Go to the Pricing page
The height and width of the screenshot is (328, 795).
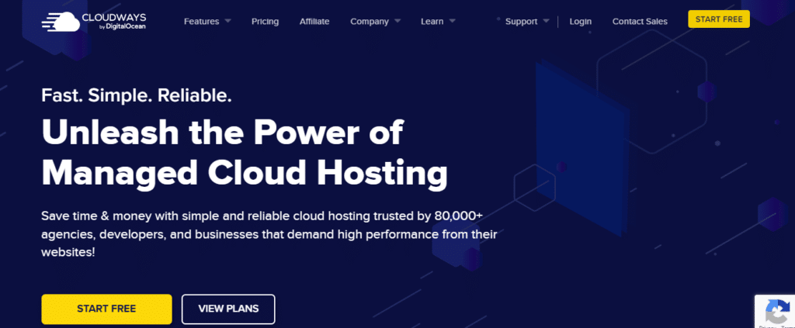265,21
